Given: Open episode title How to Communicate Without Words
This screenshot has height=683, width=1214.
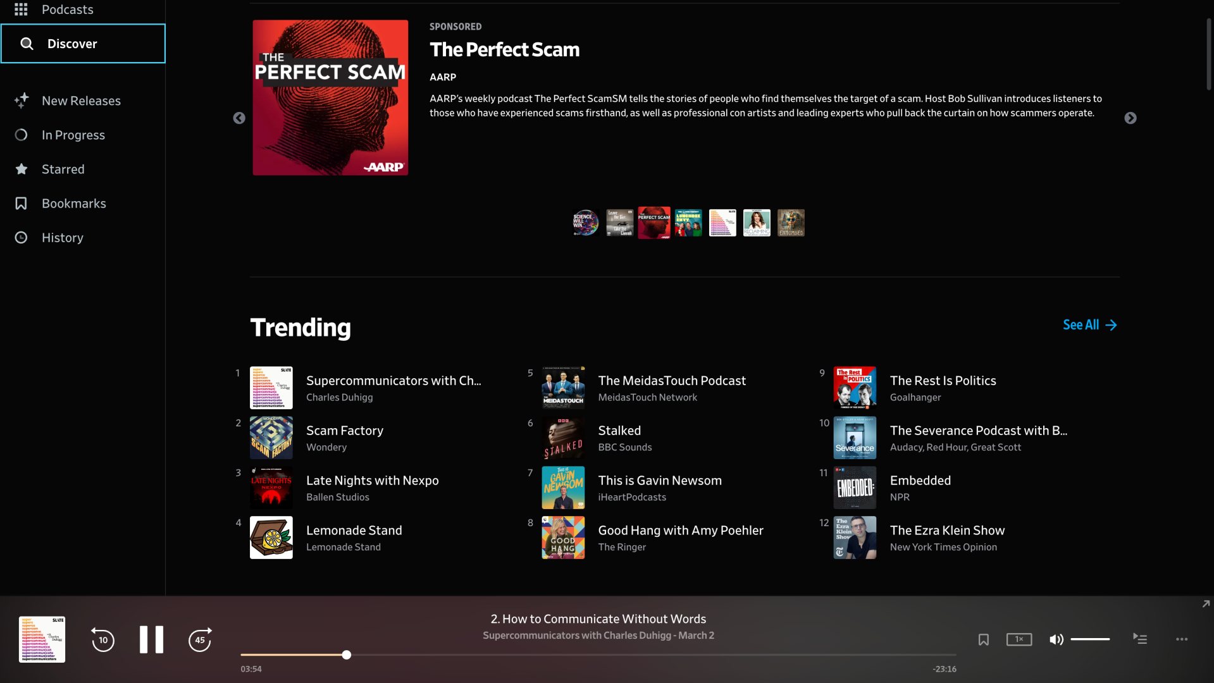Looking at the screenshot, I should [x=598, y=618].
